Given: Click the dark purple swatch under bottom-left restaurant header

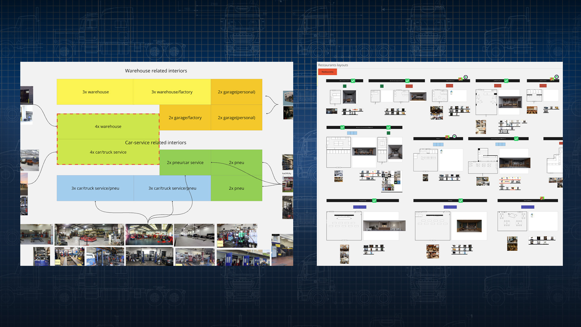Looking at the screenshot, I should (x=359, y=207).
